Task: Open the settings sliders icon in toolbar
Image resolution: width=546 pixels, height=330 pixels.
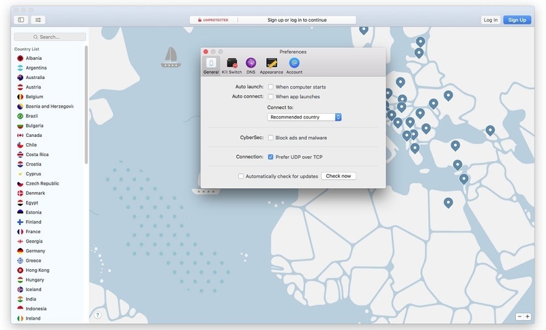Action: click(x=38, y=20)
